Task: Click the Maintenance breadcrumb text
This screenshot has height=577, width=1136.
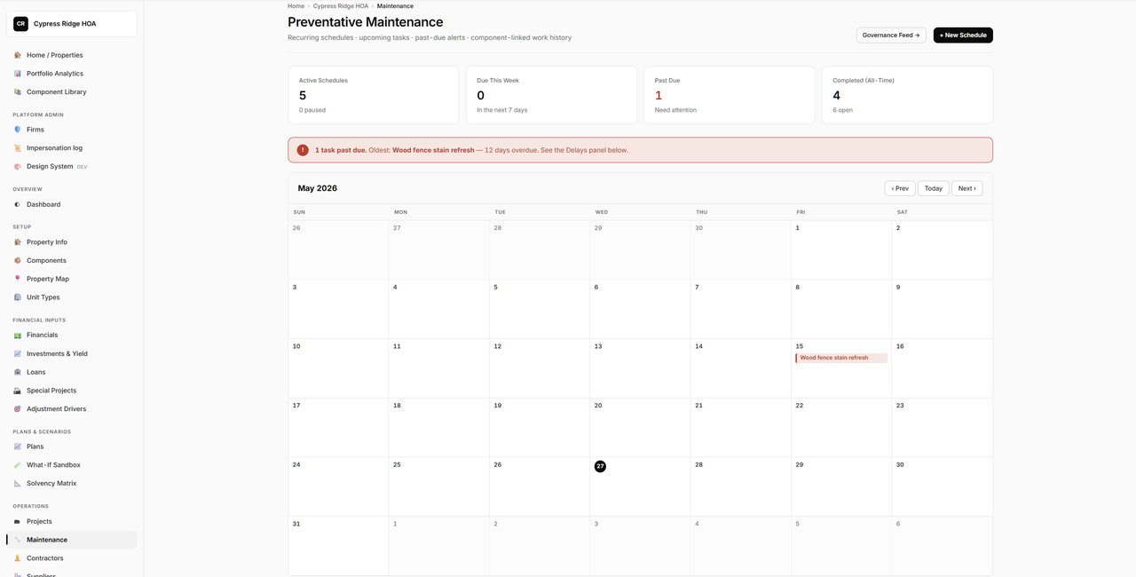Action: (395, 6)
